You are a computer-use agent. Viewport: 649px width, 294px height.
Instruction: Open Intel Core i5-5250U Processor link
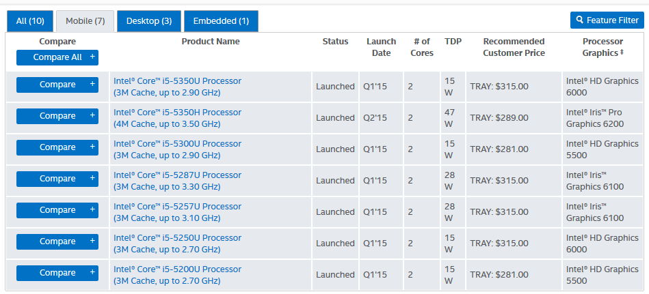pos(178,244)
